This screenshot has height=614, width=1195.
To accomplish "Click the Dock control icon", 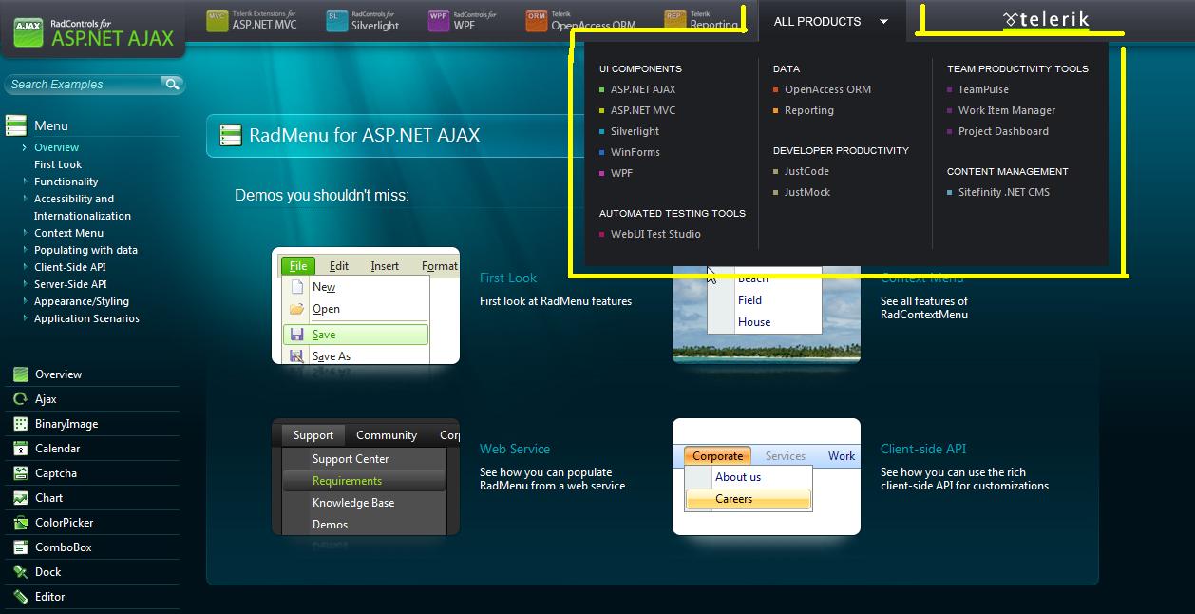I will [x=20, y=572].
